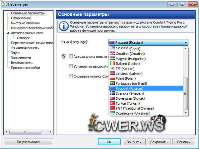The height and width of the screenshot is (149, 199).
Task: Click the Ukrainian flag icon
Action: point(112,113)
